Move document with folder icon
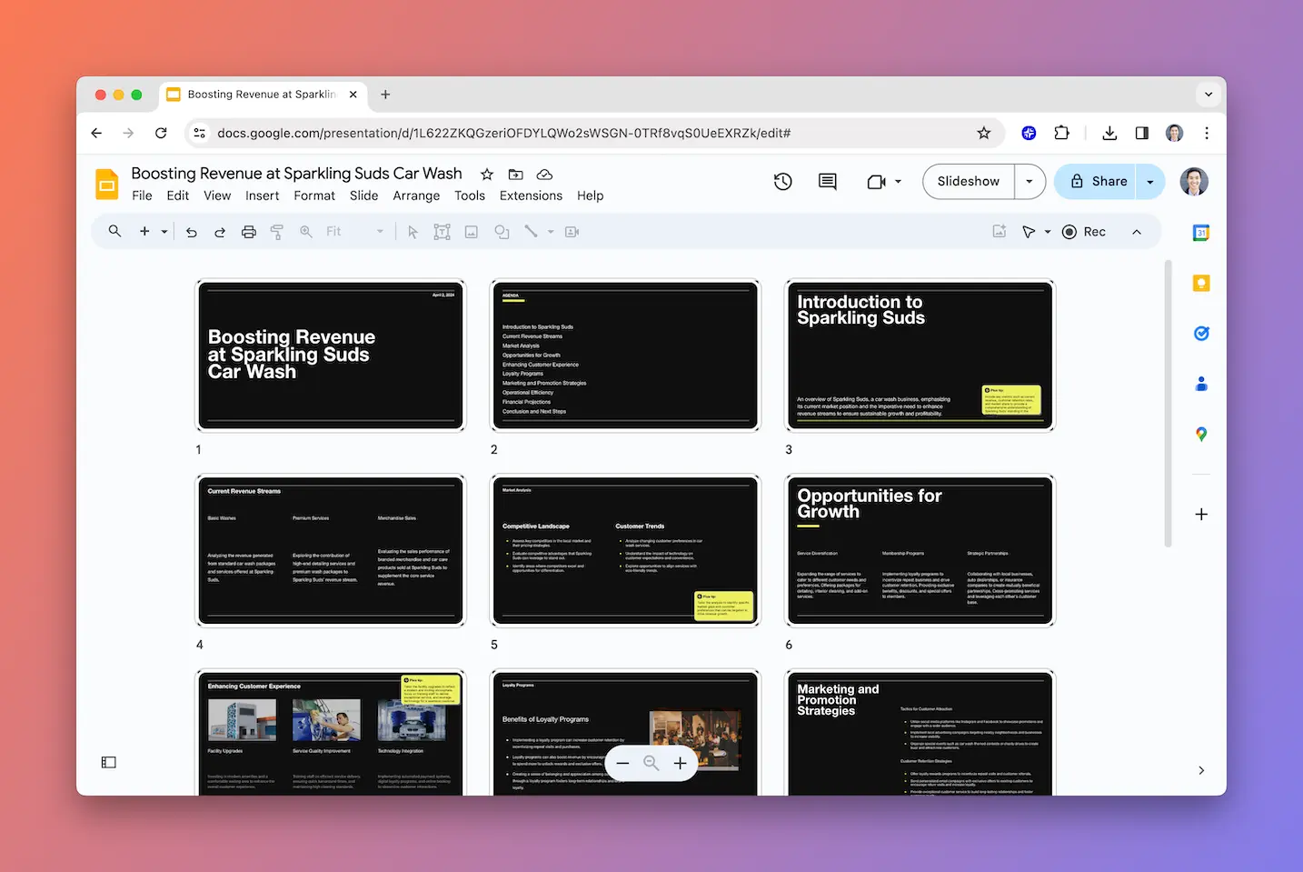The height and width of the screenshot is (872, 1303). (516, 174)
